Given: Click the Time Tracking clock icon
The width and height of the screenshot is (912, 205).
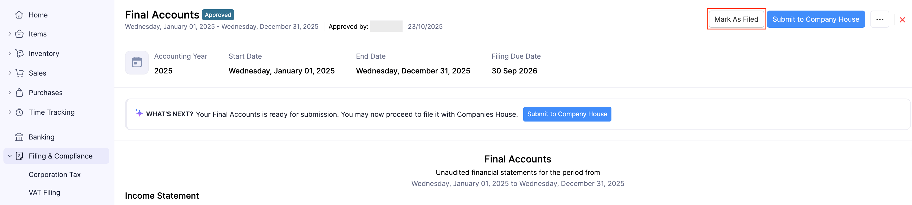Looking at the screenshot, I should 19,112.
